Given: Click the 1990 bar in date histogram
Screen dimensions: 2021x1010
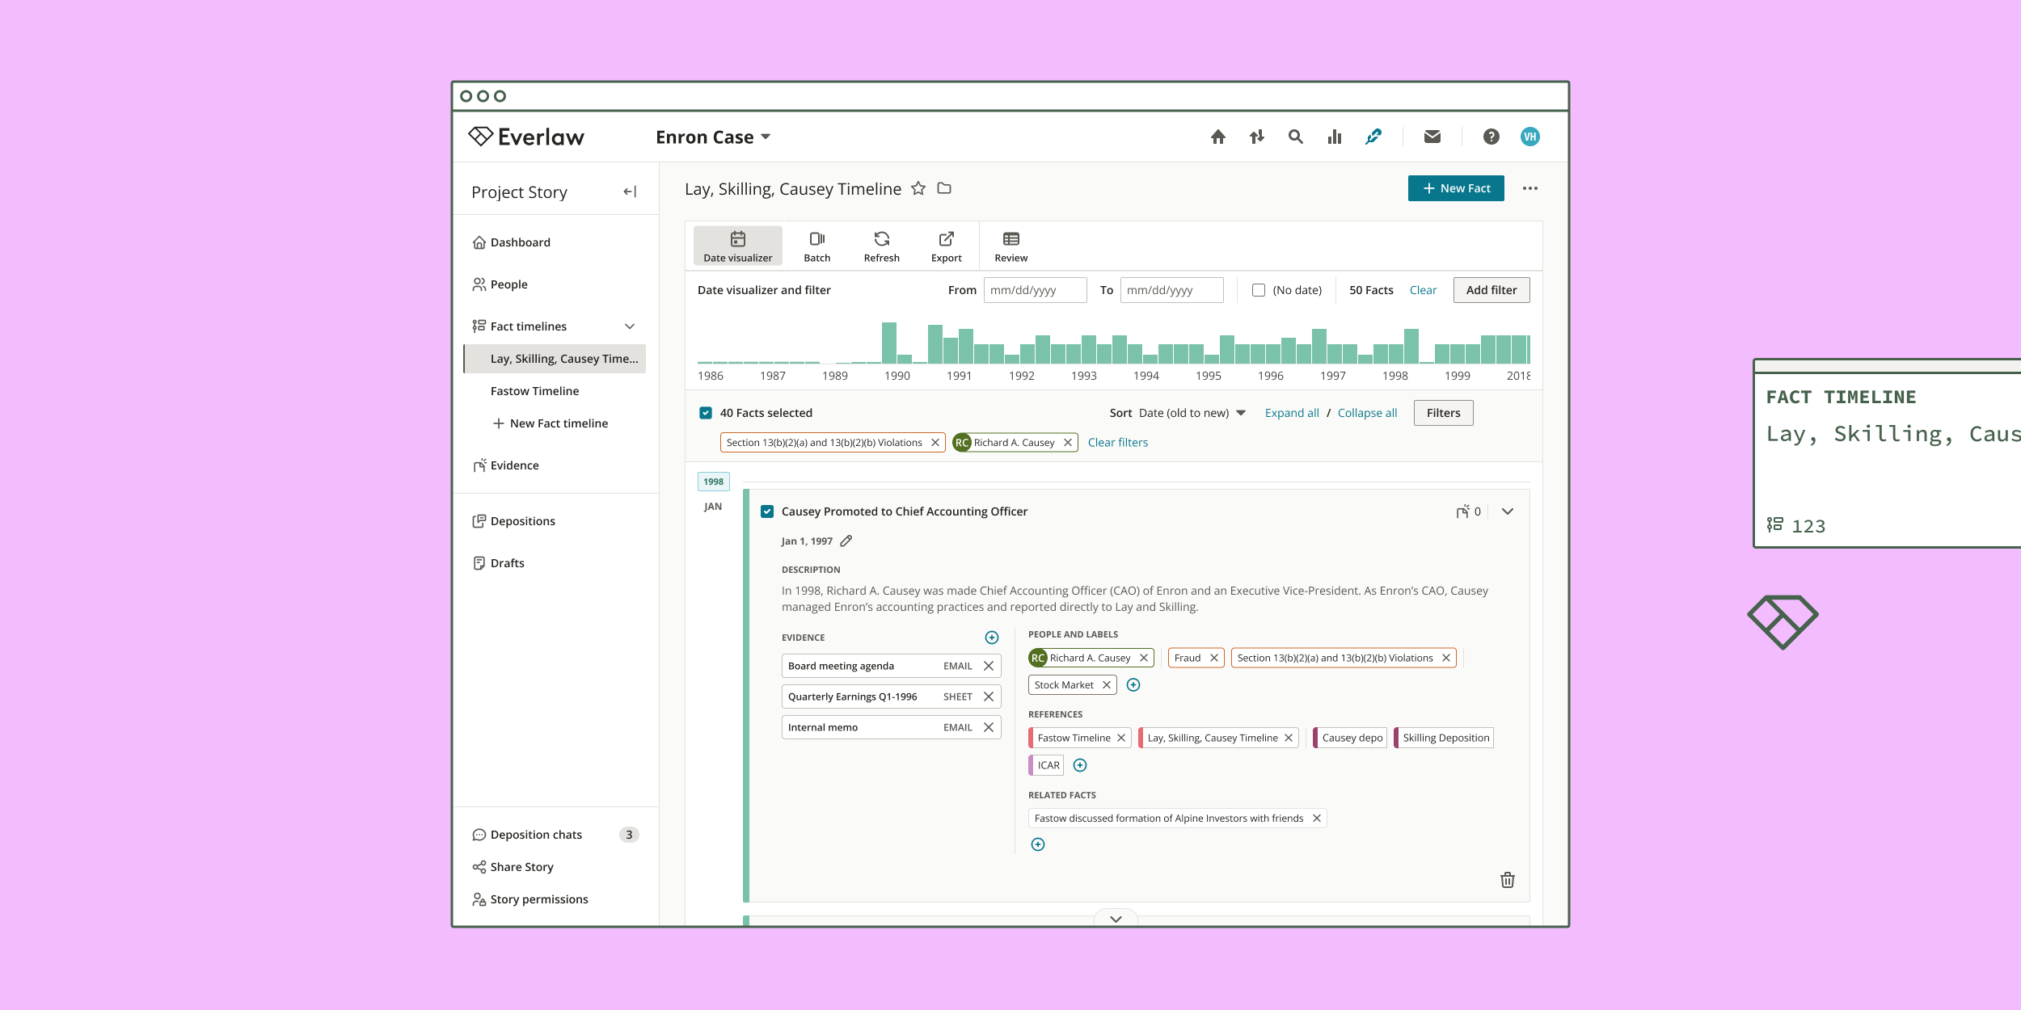Looking at the screenshot, I should tap(888, 343).
